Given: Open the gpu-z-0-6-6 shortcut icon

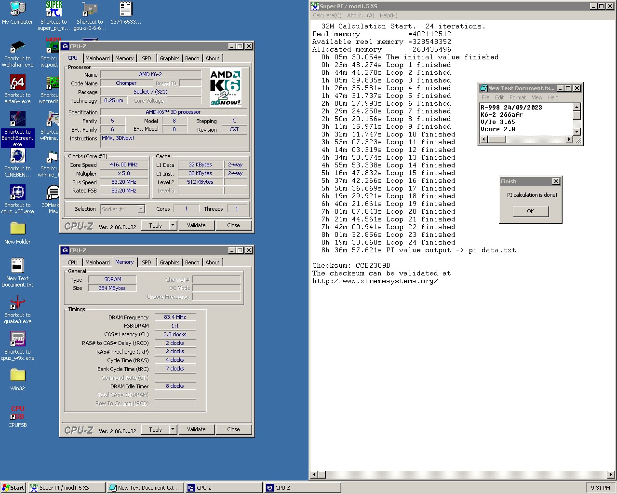Looking at the screenshot, I should pyautogui.click(x=90, y=15).
